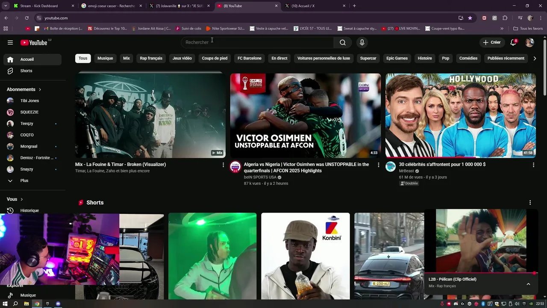Open the Shorts section options menu
The image size is (547, 308).
(530, 203)
